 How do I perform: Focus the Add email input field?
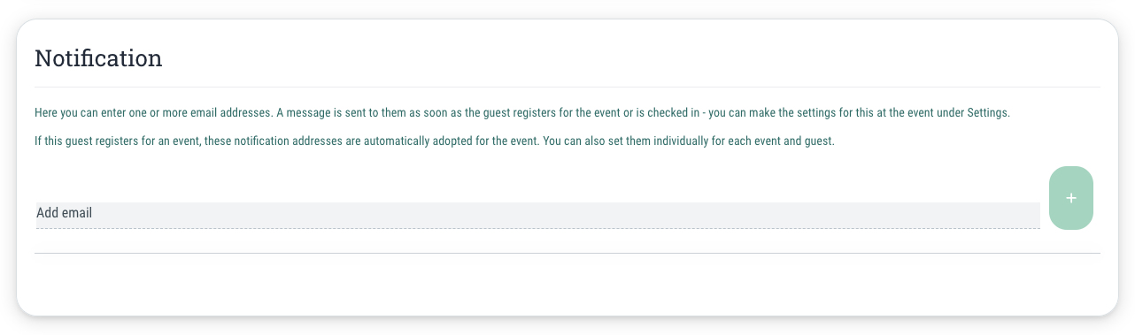(x=537, y=215)
